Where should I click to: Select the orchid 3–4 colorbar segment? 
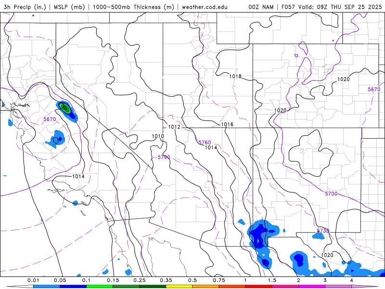pyautogui.click(x=338, y=287)
